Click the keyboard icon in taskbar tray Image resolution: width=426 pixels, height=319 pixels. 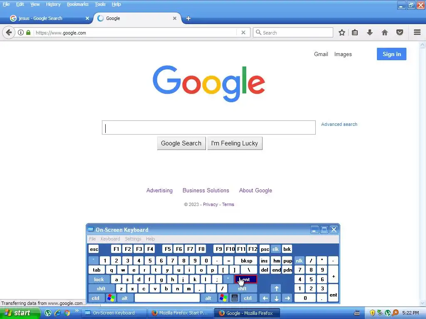[x=357, y=313]
